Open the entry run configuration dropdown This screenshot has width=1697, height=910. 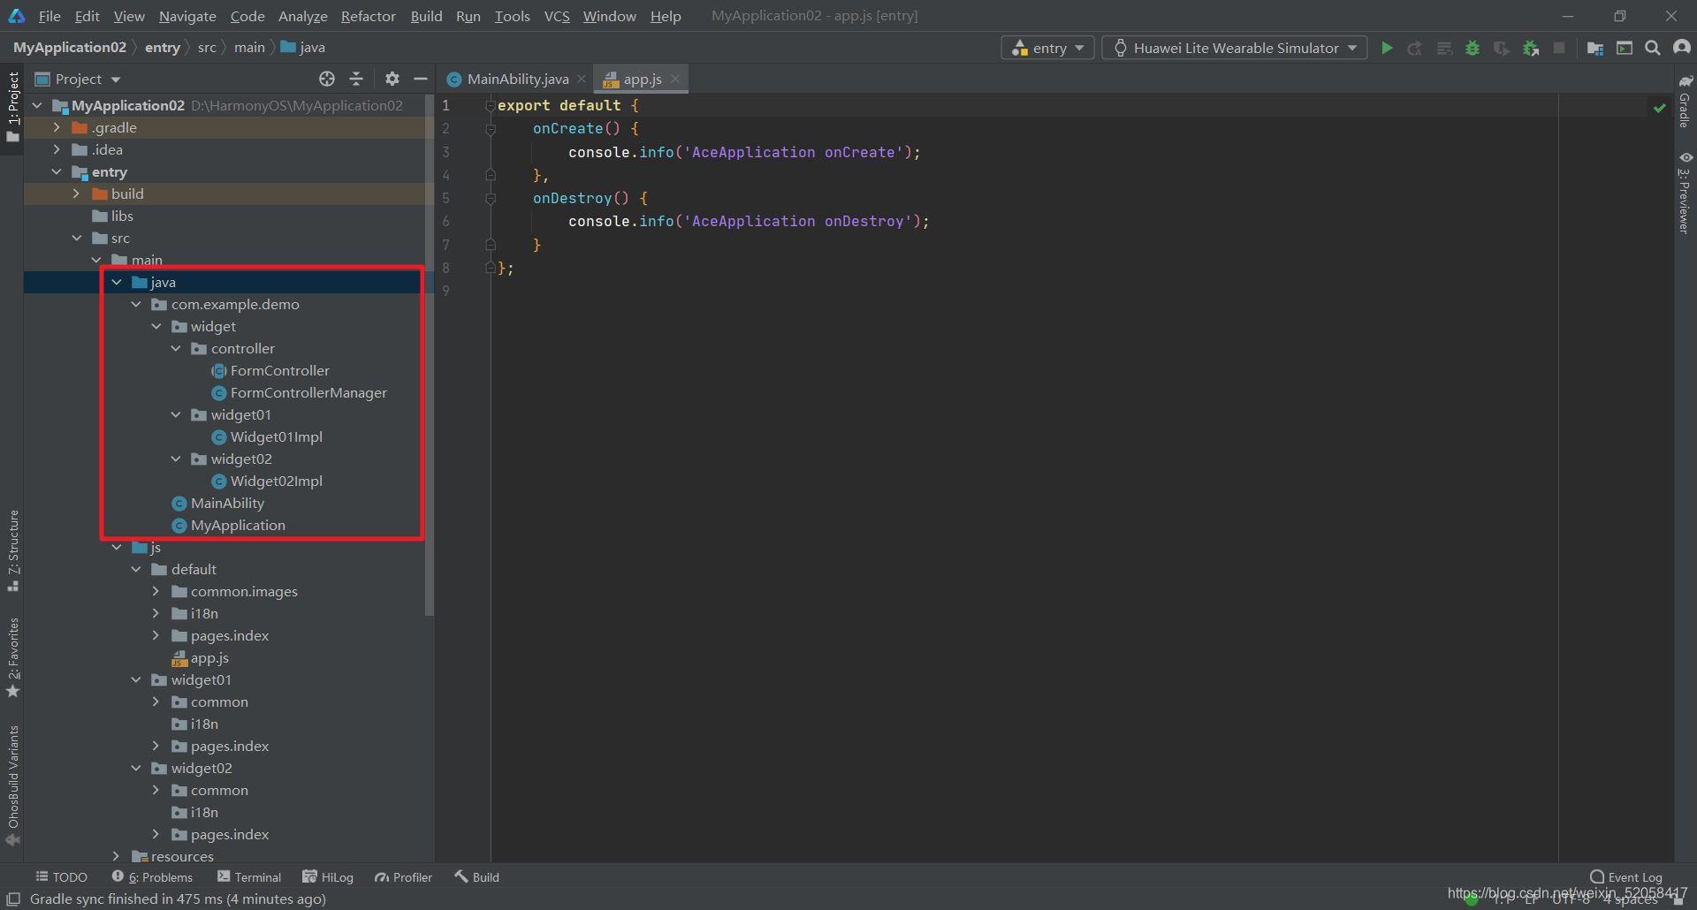(x=1047, y=48)
